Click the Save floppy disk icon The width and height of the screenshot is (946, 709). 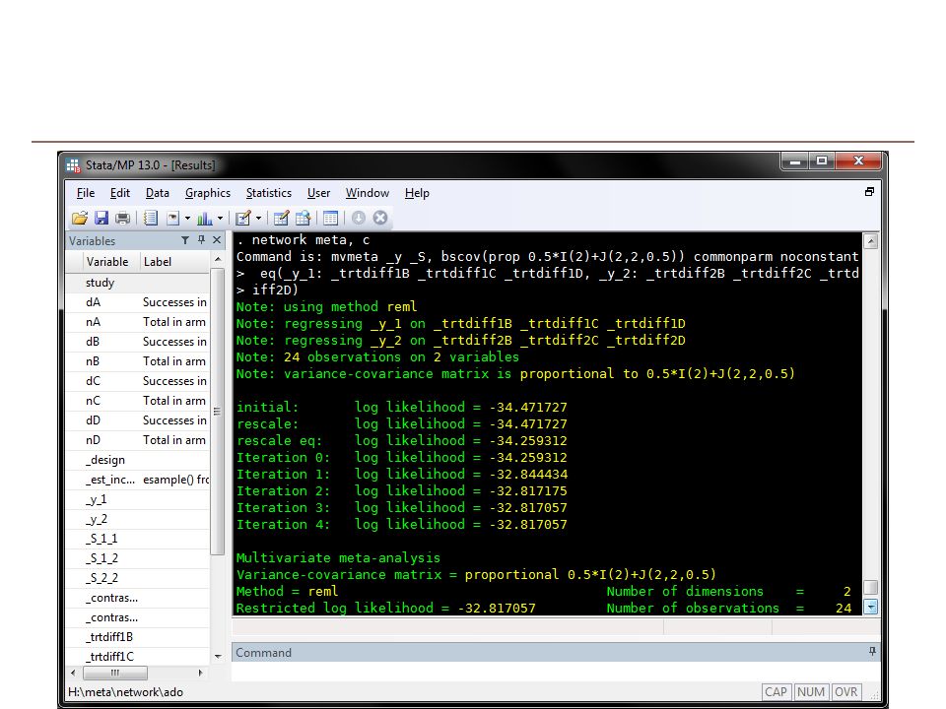pos(101,219)
